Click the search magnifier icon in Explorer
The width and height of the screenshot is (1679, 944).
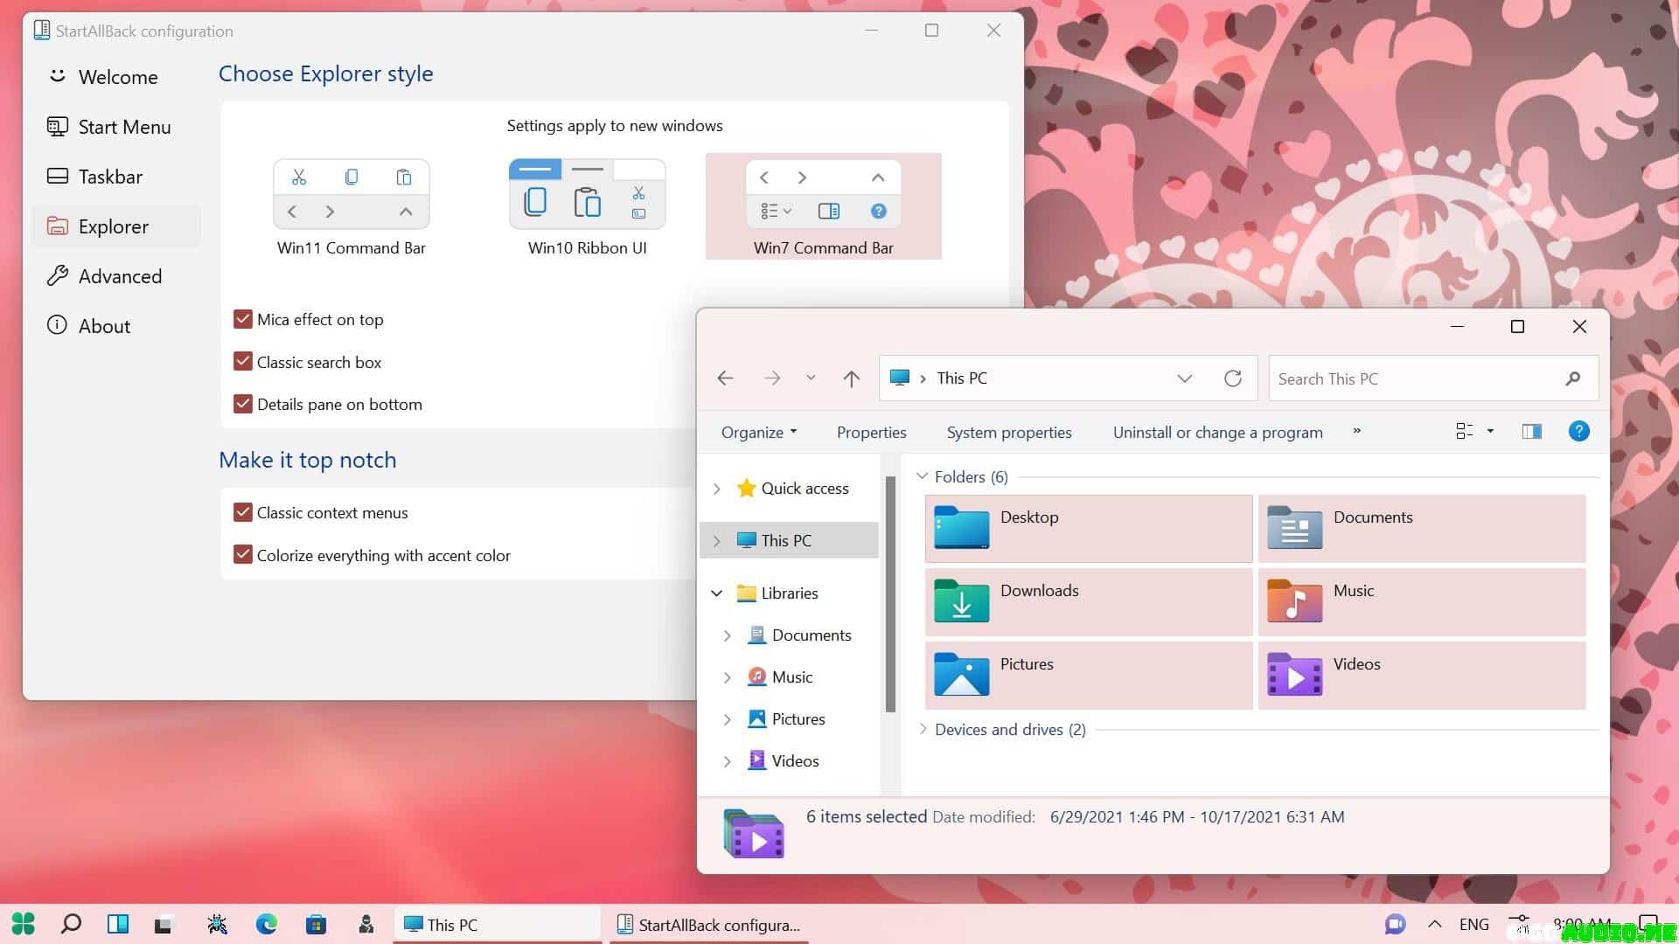coord(1572,378)
